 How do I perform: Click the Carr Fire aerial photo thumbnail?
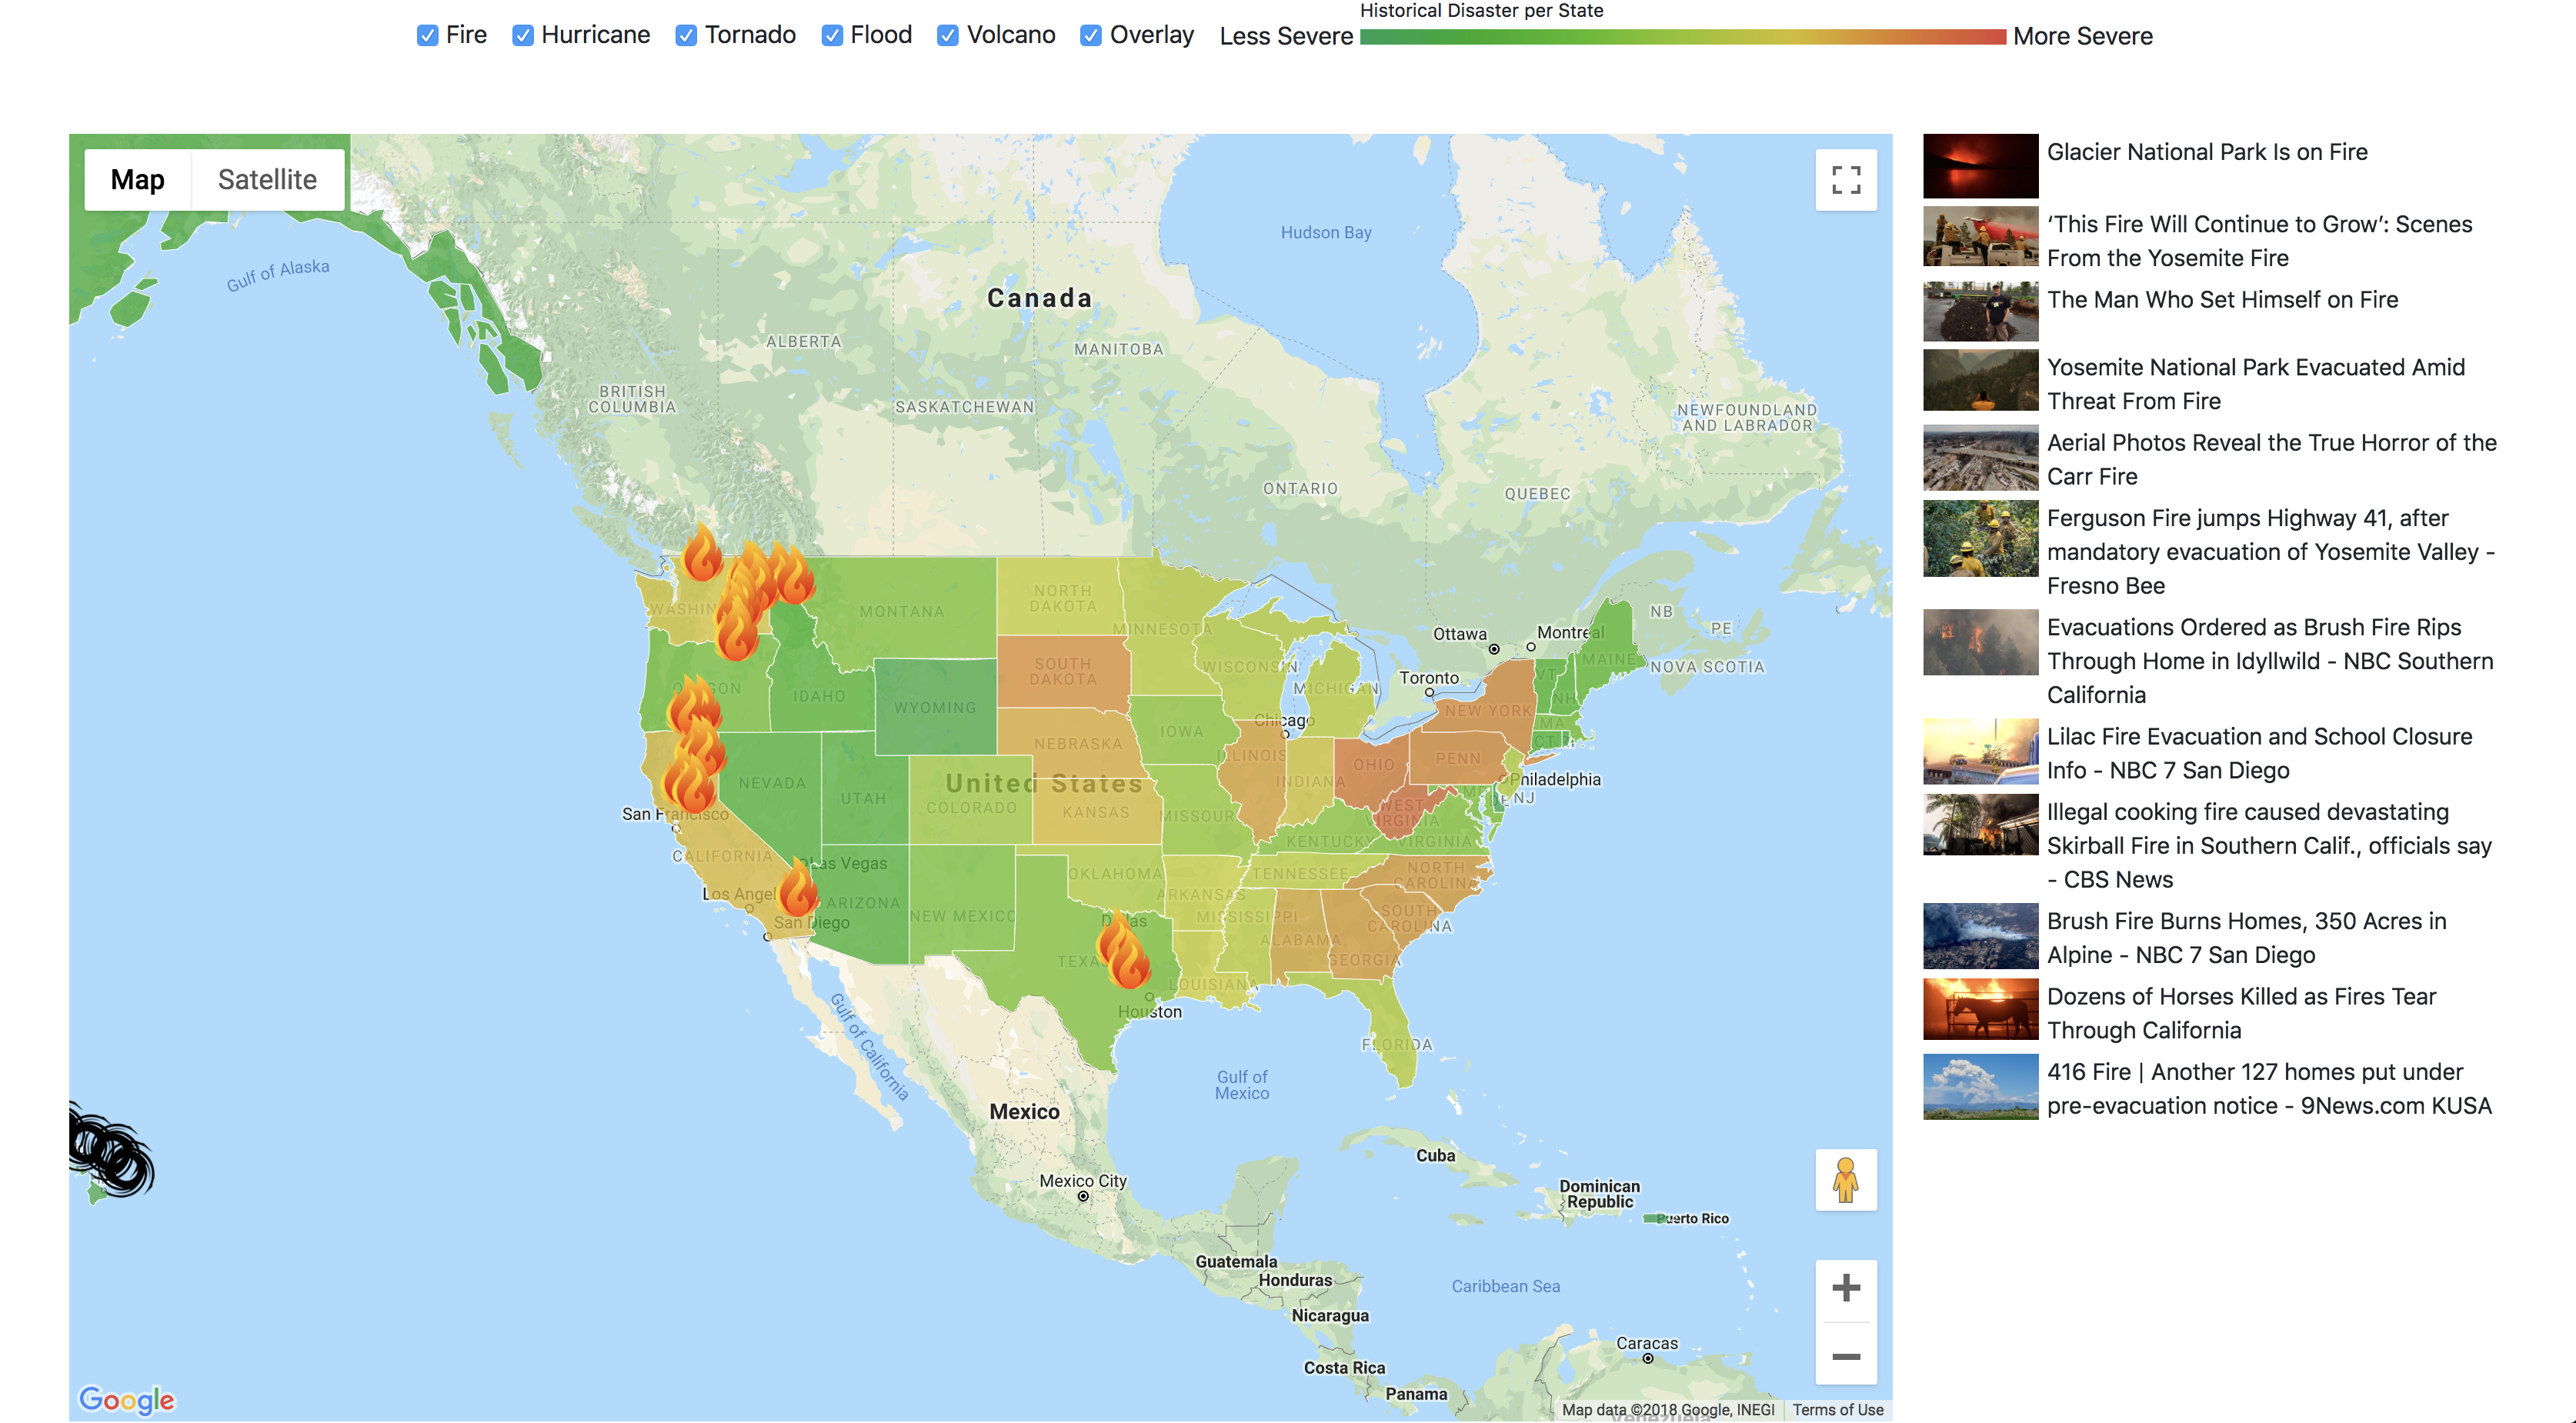pyautogui.click(x=1980, y=458)
